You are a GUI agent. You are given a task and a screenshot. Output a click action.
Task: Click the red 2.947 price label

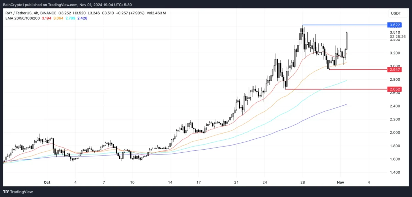tap(393, 69)
